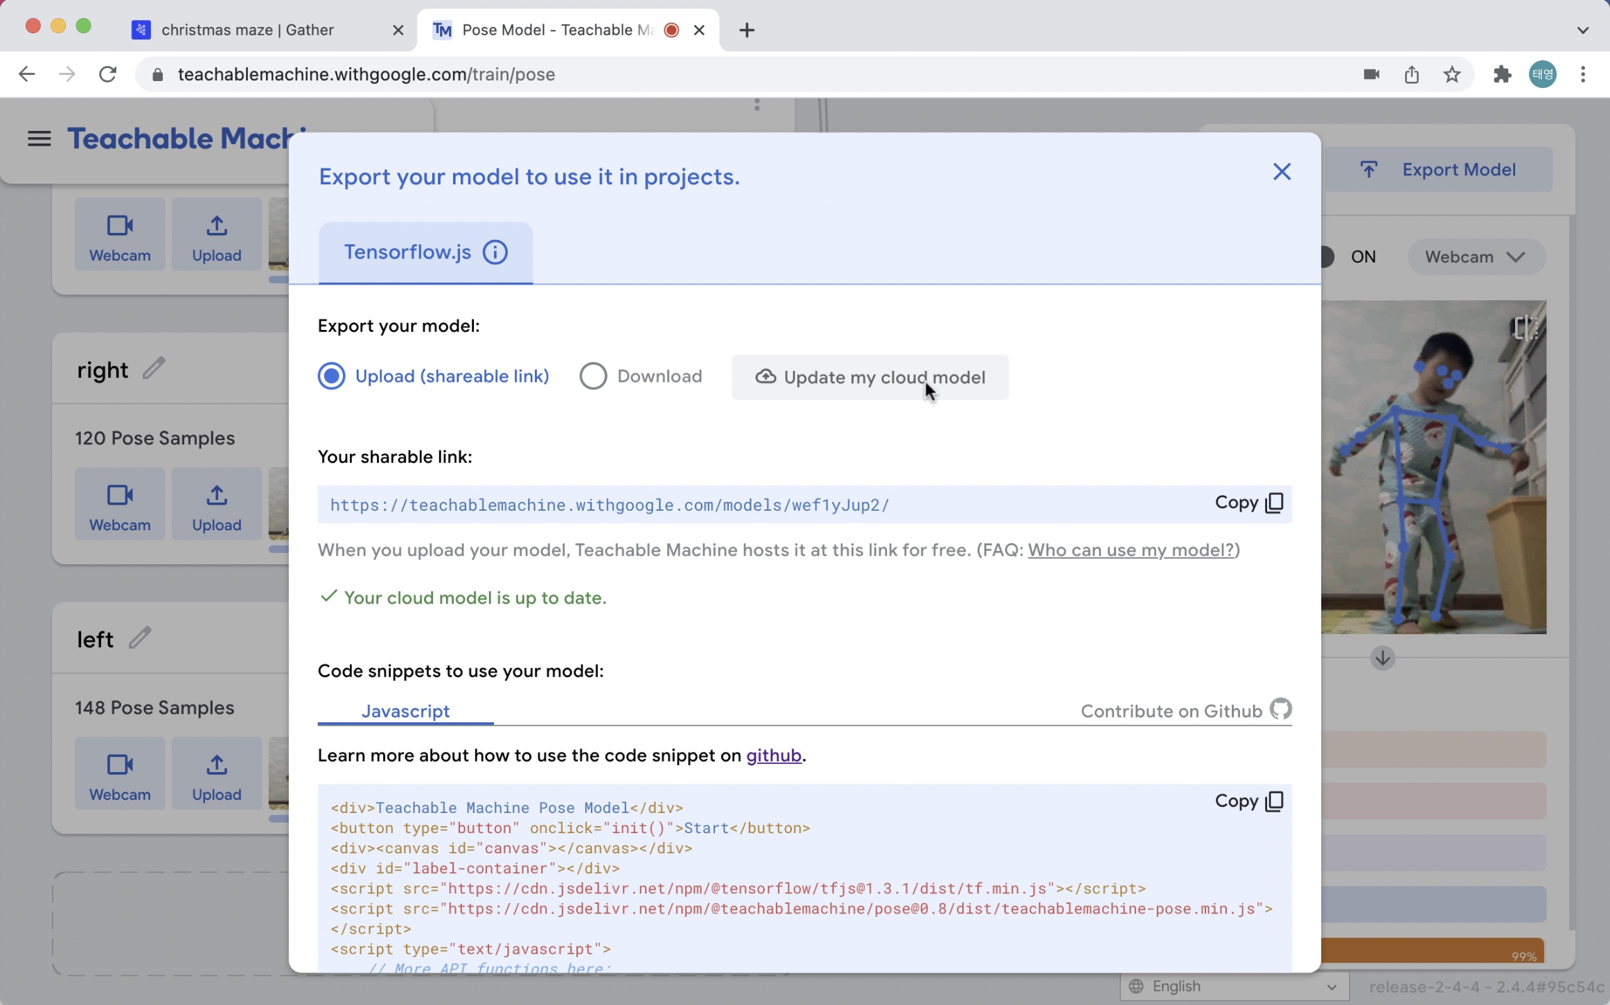The image size is (1610, 1005).
Task: Select the Upload (shareable link) radio button
Action: pyautogui.click(x=331, y=376)
